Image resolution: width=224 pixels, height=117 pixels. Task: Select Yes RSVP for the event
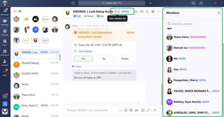click(83, 59)
